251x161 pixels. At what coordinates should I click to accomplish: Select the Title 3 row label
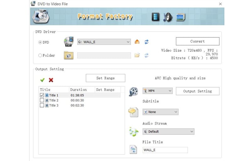point(54,105)
